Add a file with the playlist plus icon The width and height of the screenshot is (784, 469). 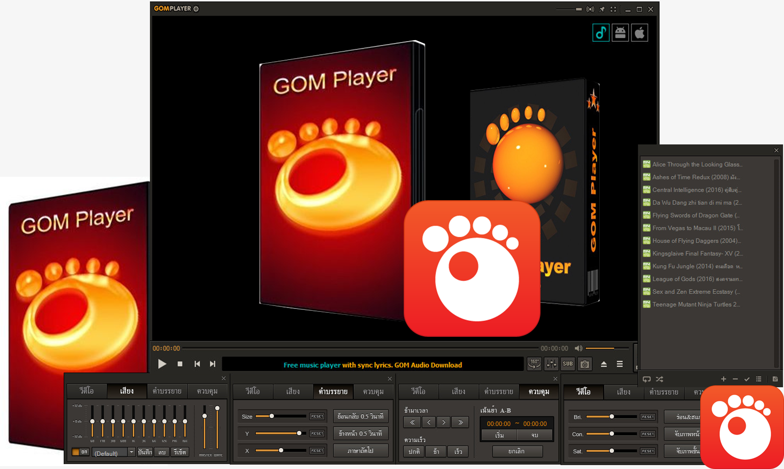tap(723, 379)
